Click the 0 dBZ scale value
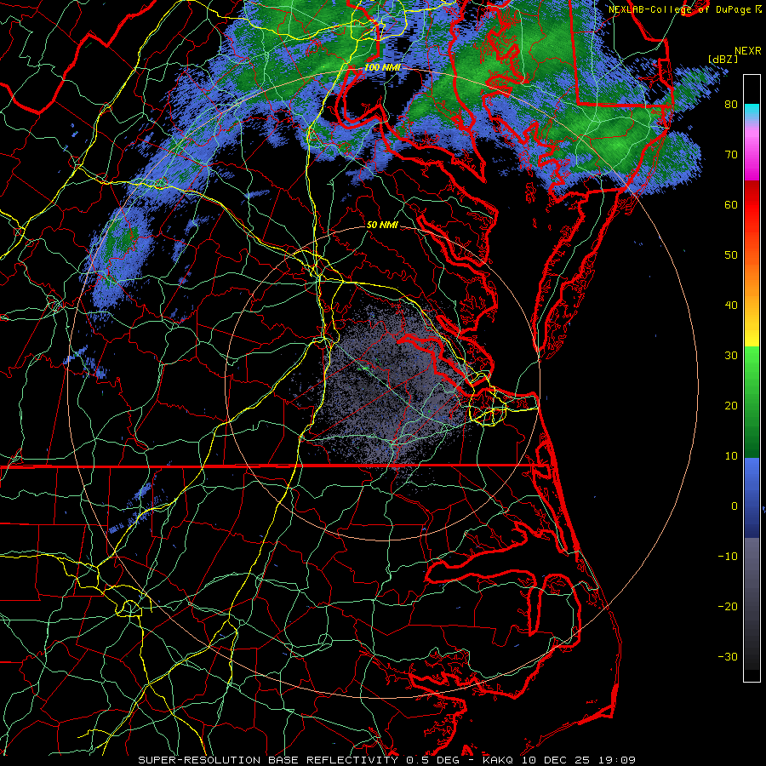The width and height of the screenshot is (766, 766). pyautogui.click(x=735, y=506)
